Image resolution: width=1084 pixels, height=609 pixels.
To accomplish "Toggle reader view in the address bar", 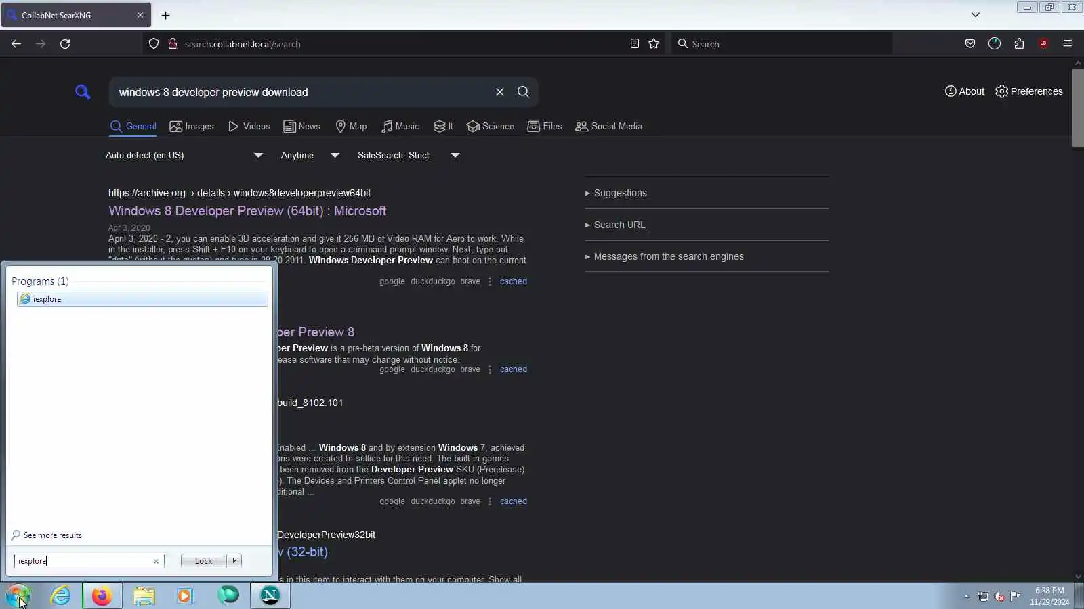I will pyautogui.click(x=635, y=44).
